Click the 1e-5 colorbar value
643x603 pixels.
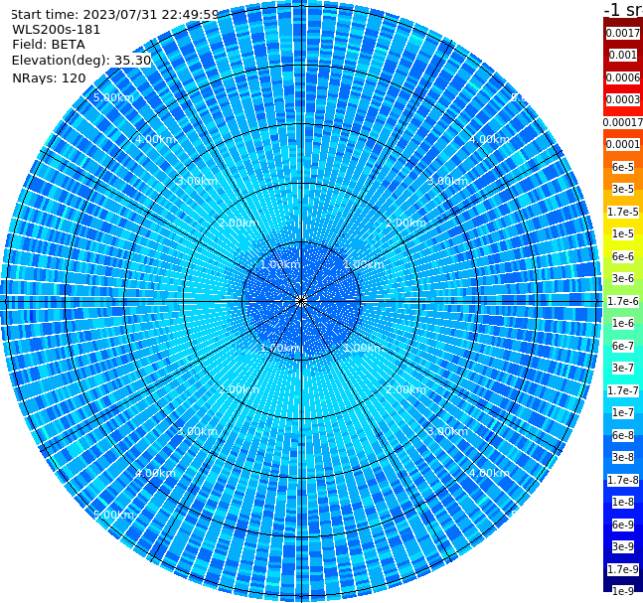[623, 233]
